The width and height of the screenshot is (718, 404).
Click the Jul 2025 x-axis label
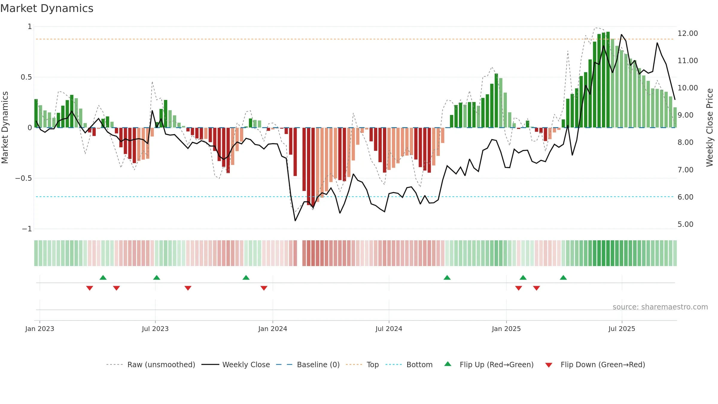tap(622, 329)
